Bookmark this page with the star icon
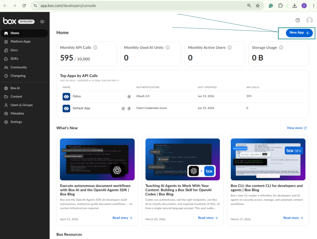 point(258,6)
